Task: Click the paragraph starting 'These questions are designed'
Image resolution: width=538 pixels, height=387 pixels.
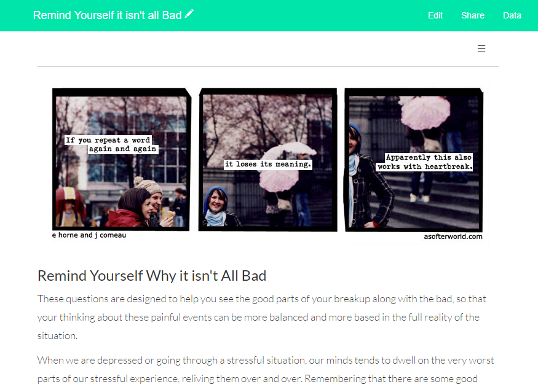Action: (261, 317)
